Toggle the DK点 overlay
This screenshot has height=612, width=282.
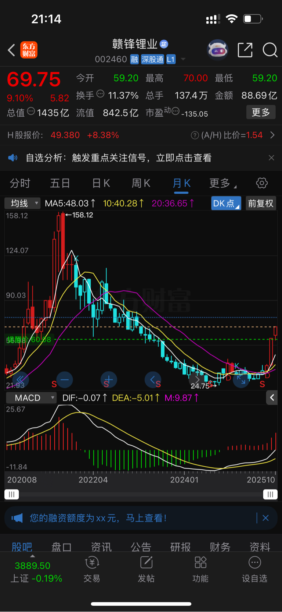pos(226,203)
